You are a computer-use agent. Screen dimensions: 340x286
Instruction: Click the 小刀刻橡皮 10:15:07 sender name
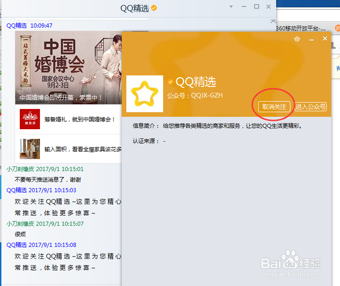(20, 224)
